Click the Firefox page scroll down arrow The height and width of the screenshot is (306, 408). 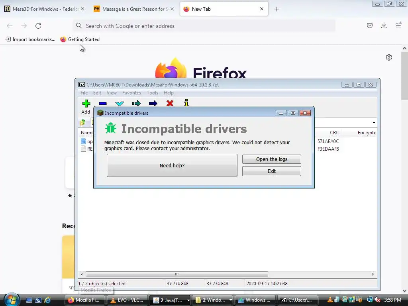tap(404, 290)
